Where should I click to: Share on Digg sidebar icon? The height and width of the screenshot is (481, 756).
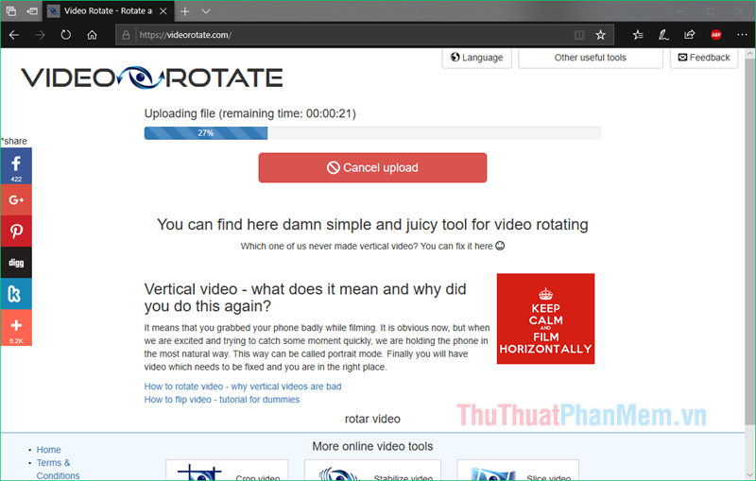click(16, 263)
